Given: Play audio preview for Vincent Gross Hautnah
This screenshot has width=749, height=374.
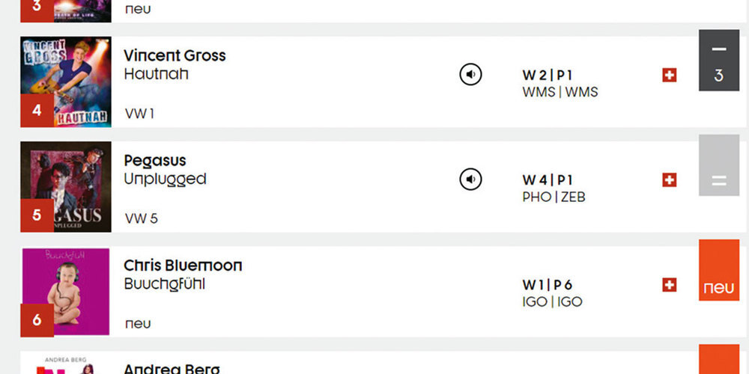Looking at the screenshot, I should tap(470, 74).
